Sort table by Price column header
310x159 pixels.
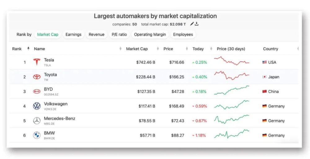point(168,49)
